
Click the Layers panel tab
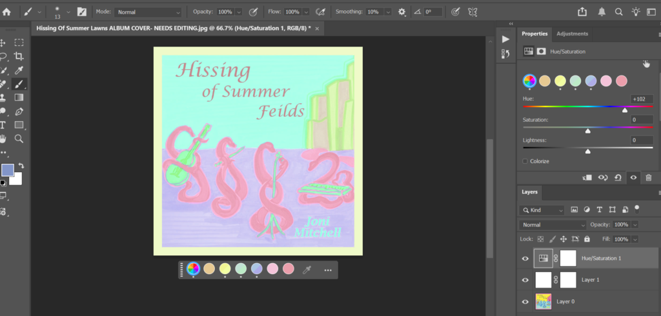coord(529,192)
